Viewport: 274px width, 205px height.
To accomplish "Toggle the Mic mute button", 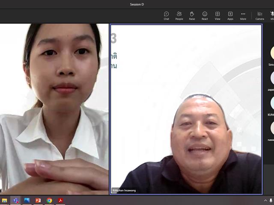I will [272, 16].
